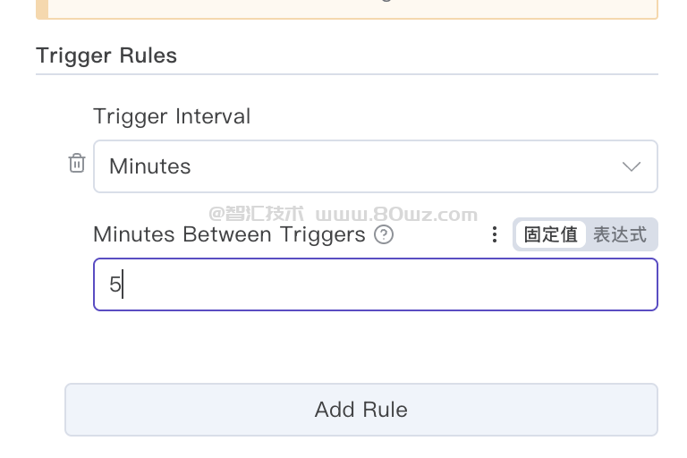Image resolution: width=687 pixels, height=458 pixels.
Task: Delete the trigger rule with trash icon
Action: point(77,164)
